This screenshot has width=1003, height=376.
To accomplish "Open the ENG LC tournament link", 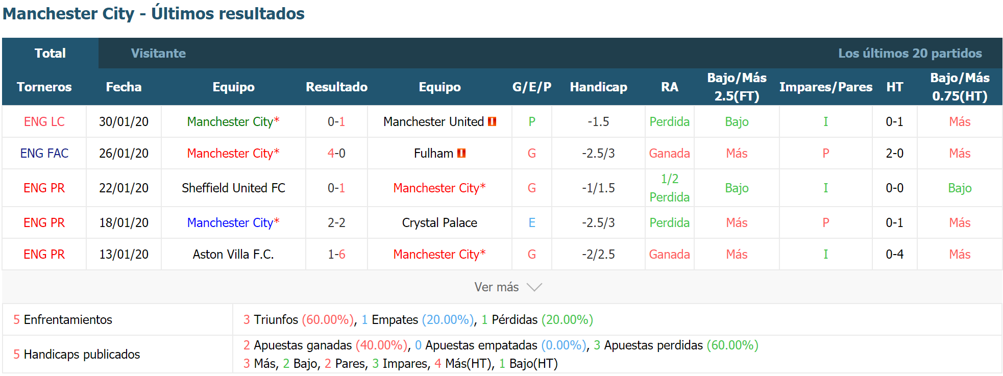I will pos(44,122).
